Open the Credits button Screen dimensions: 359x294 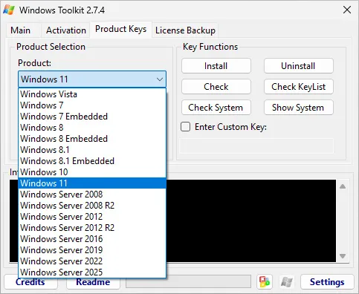pyautogui.click(x=30, y=283)
